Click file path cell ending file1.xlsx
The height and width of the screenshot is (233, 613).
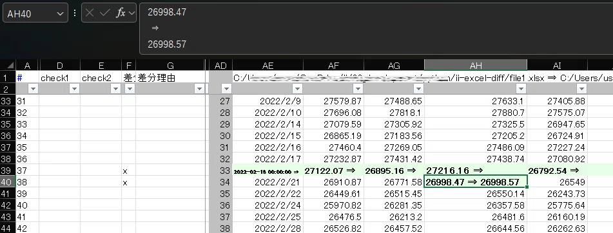click(x=422, y=77)
